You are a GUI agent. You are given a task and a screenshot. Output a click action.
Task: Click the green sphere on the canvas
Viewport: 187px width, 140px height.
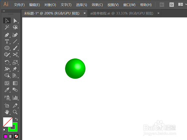(75, 69)
